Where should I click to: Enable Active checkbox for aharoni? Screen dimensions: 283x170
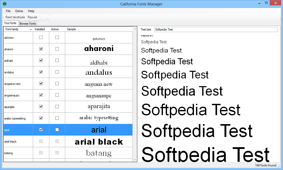(x=57, y=49)
